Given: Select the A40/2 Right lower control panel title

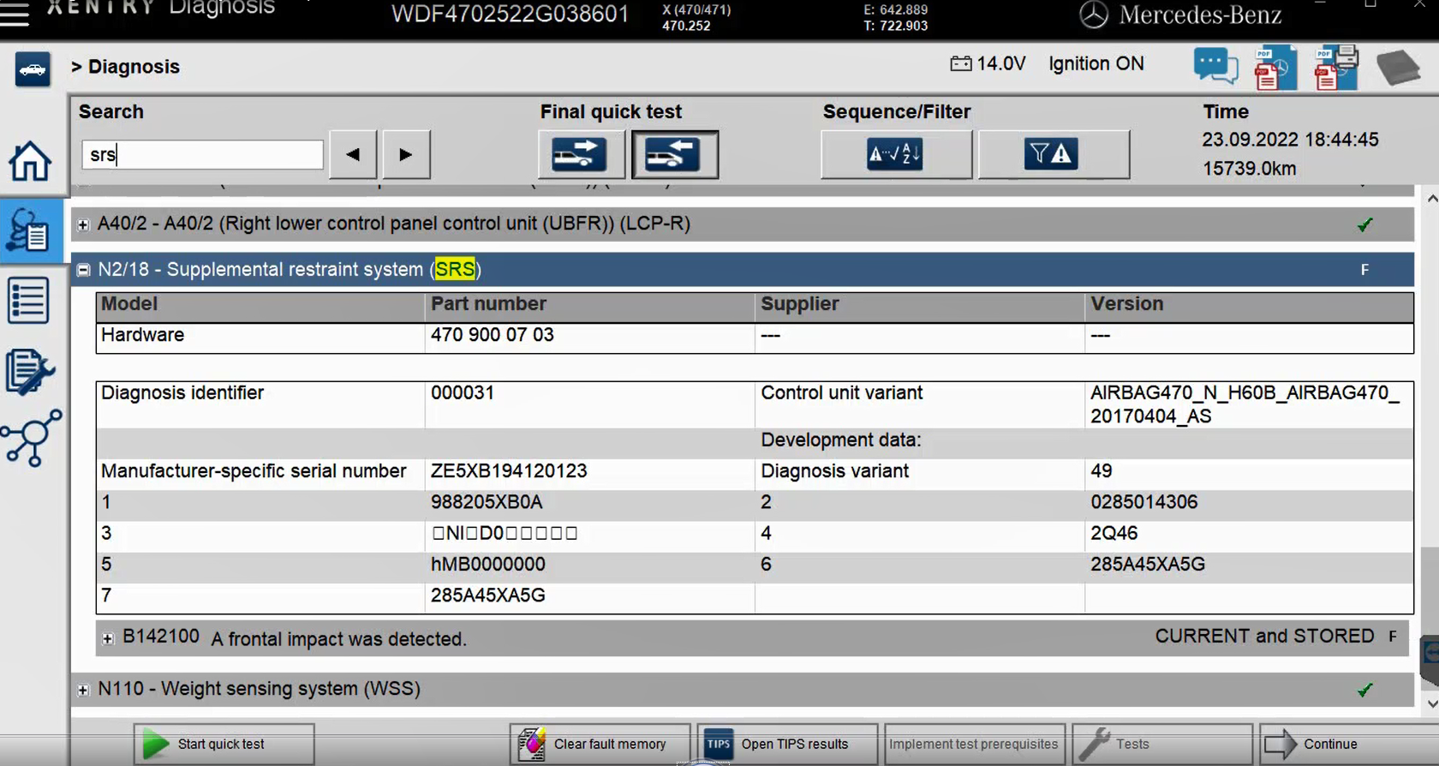Looking at the screenshot, I should (394, 224).
